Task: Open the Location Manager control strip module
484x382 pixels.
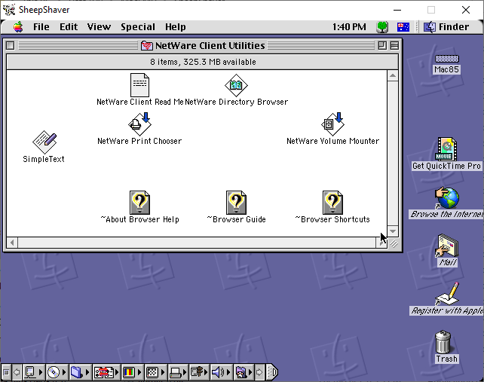Action: coord(106,372)
